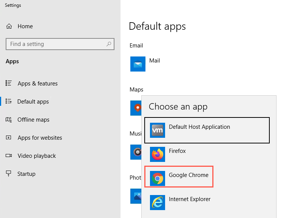The height and width of the screenshot is (218, 306).
Task: Change default Email app Mail
Action: pyautogui.click(x=155, y=61)
